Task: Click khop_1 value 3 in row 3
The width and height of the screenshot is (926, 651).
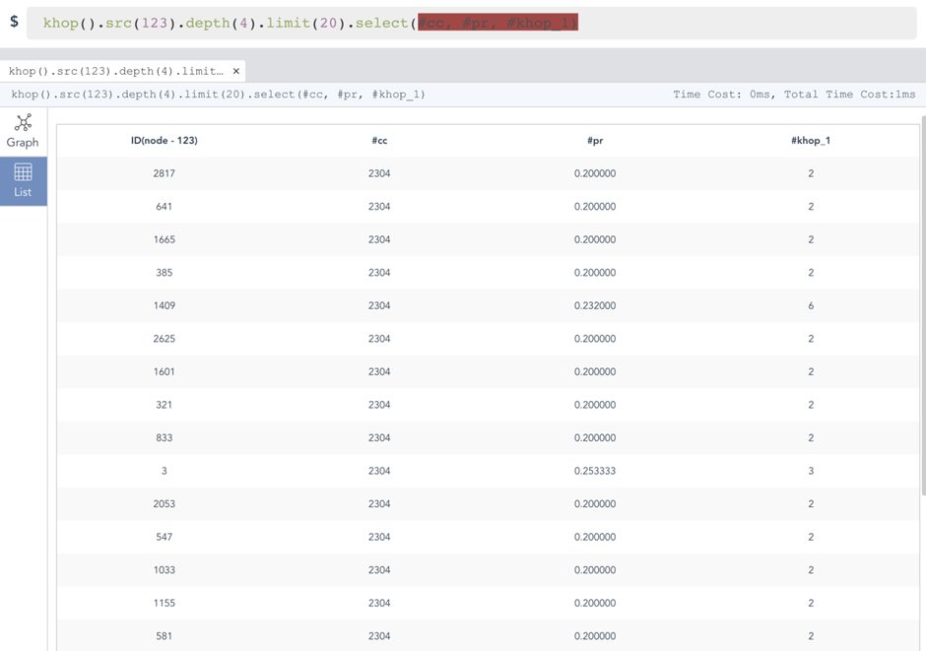Action: pos(811,471)
